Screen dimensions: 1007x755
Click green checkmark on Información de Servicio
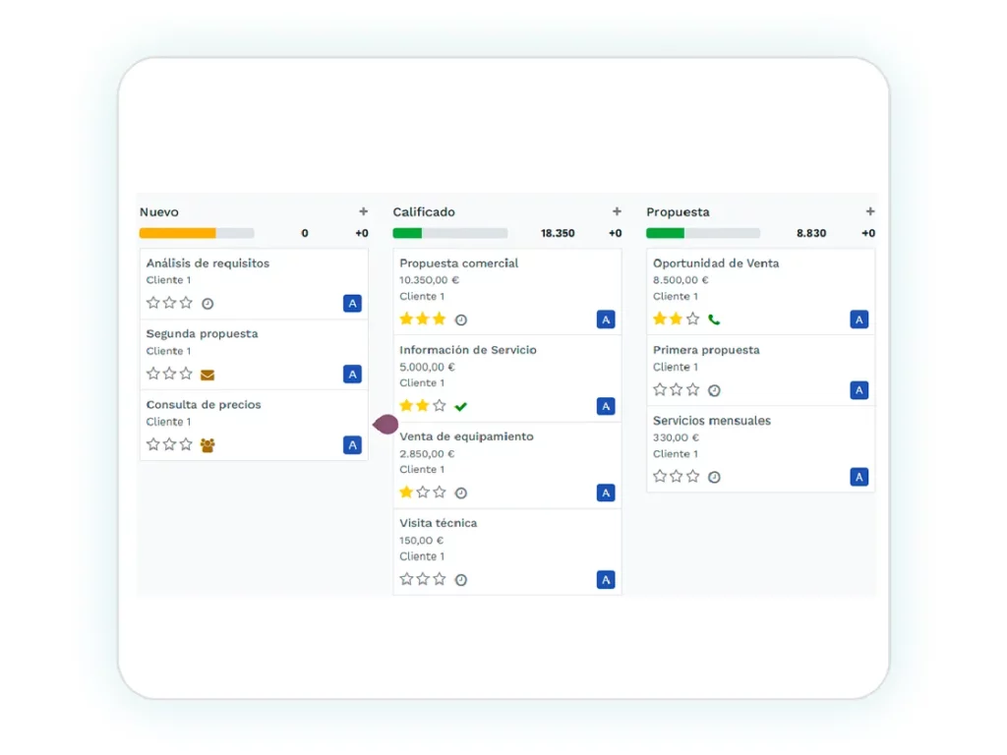pos(461,406)
